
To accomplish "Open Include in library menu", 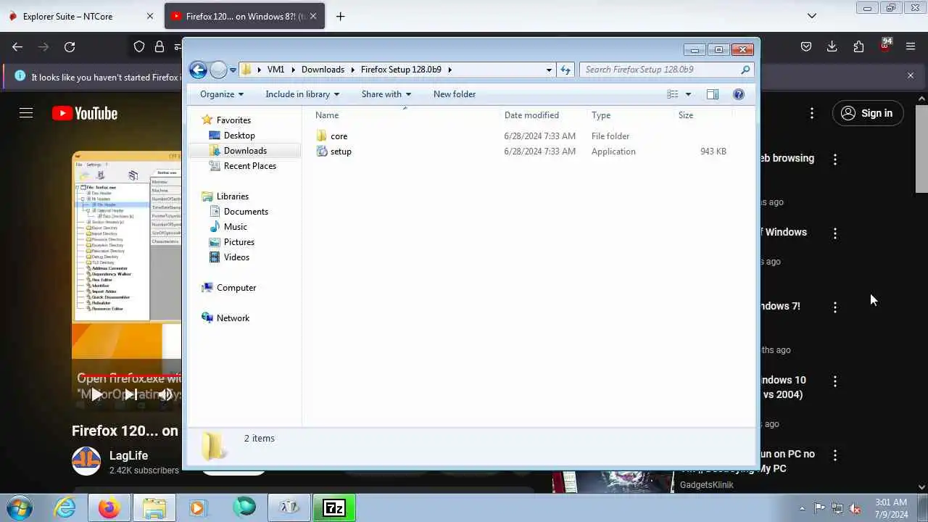I will [302, 94].
